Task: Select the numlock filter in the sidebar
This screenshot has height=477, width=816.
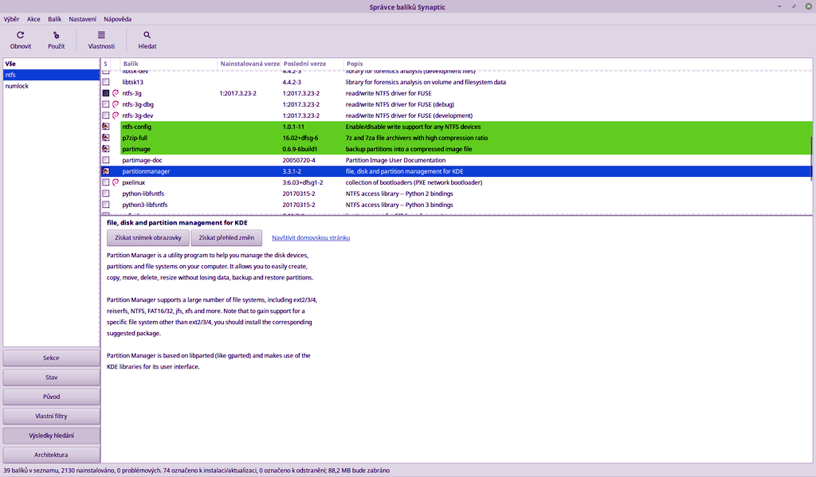Action: (16, 85)
